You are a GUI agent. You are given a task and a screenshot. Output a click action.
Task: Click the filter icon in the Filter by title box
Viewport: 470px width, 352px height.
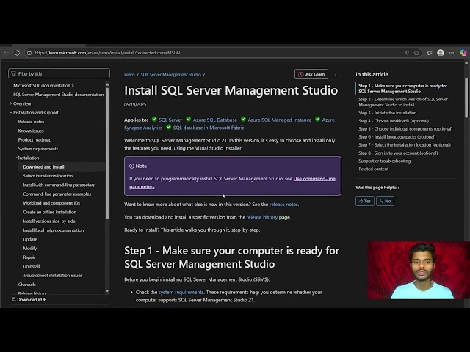point(13,73)
